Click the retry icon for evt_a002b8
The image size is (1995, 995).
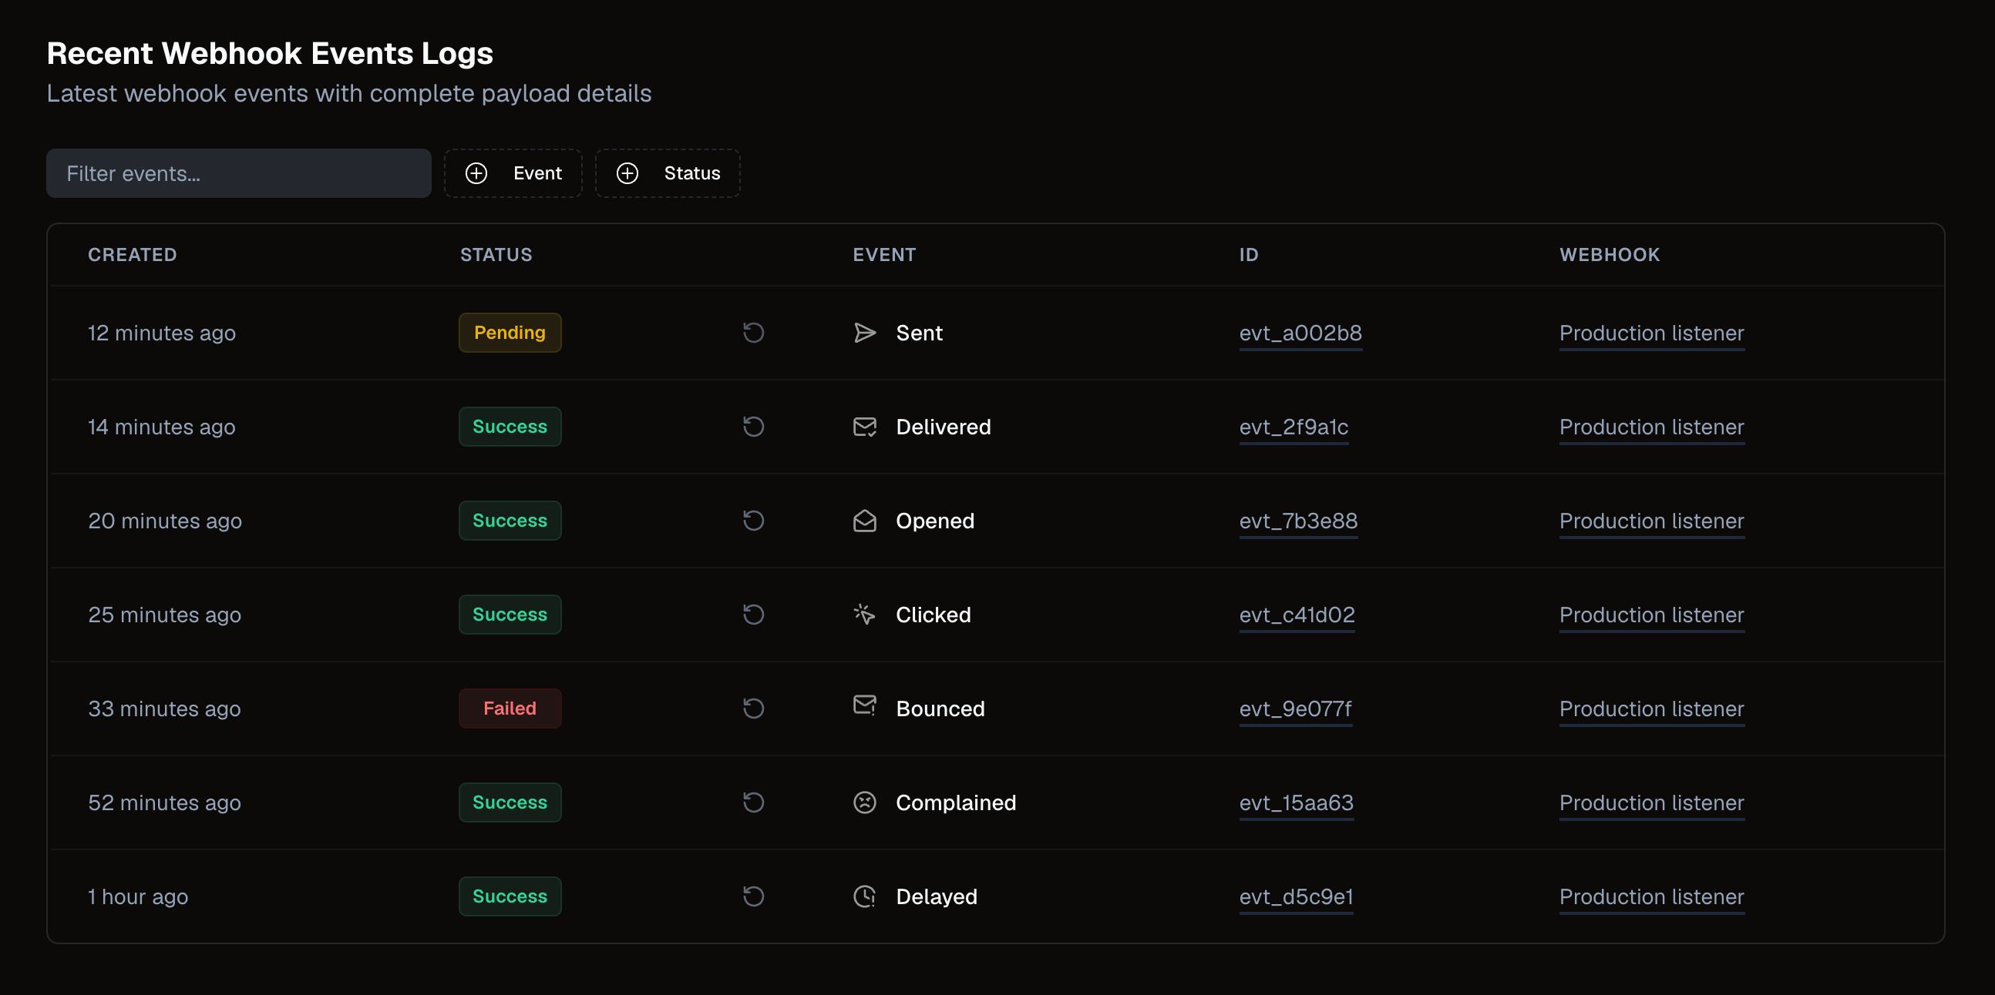click(753, 333)
